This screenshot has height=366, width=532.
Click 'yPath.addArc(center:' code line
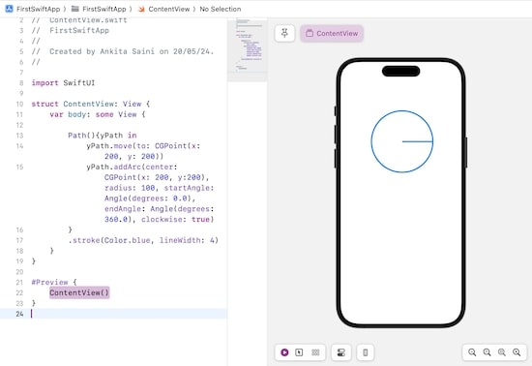tap(132, 168)
